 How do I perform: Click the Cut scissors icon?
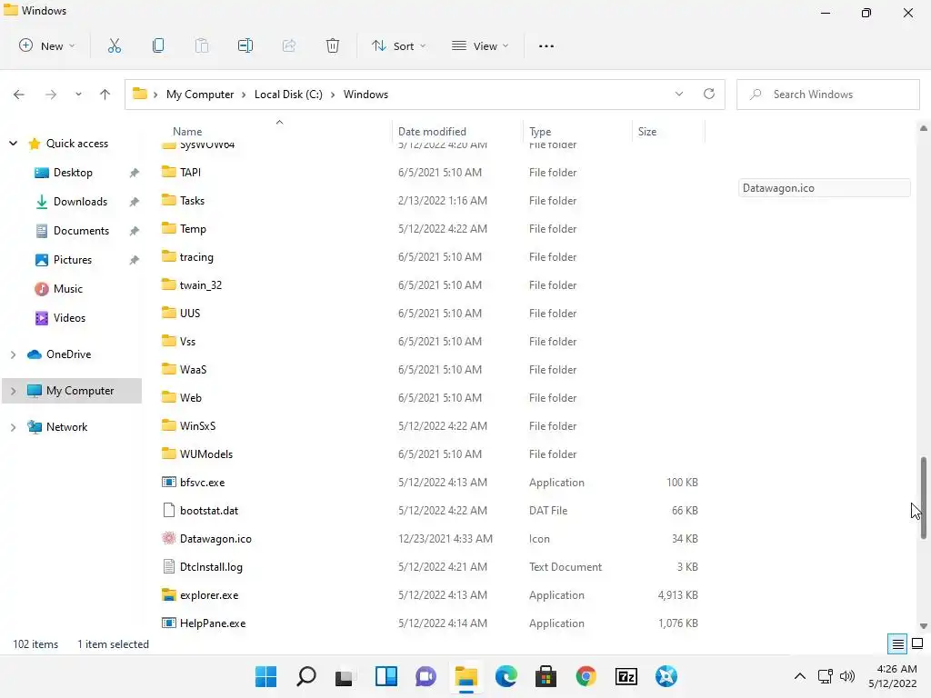point(114,45)
